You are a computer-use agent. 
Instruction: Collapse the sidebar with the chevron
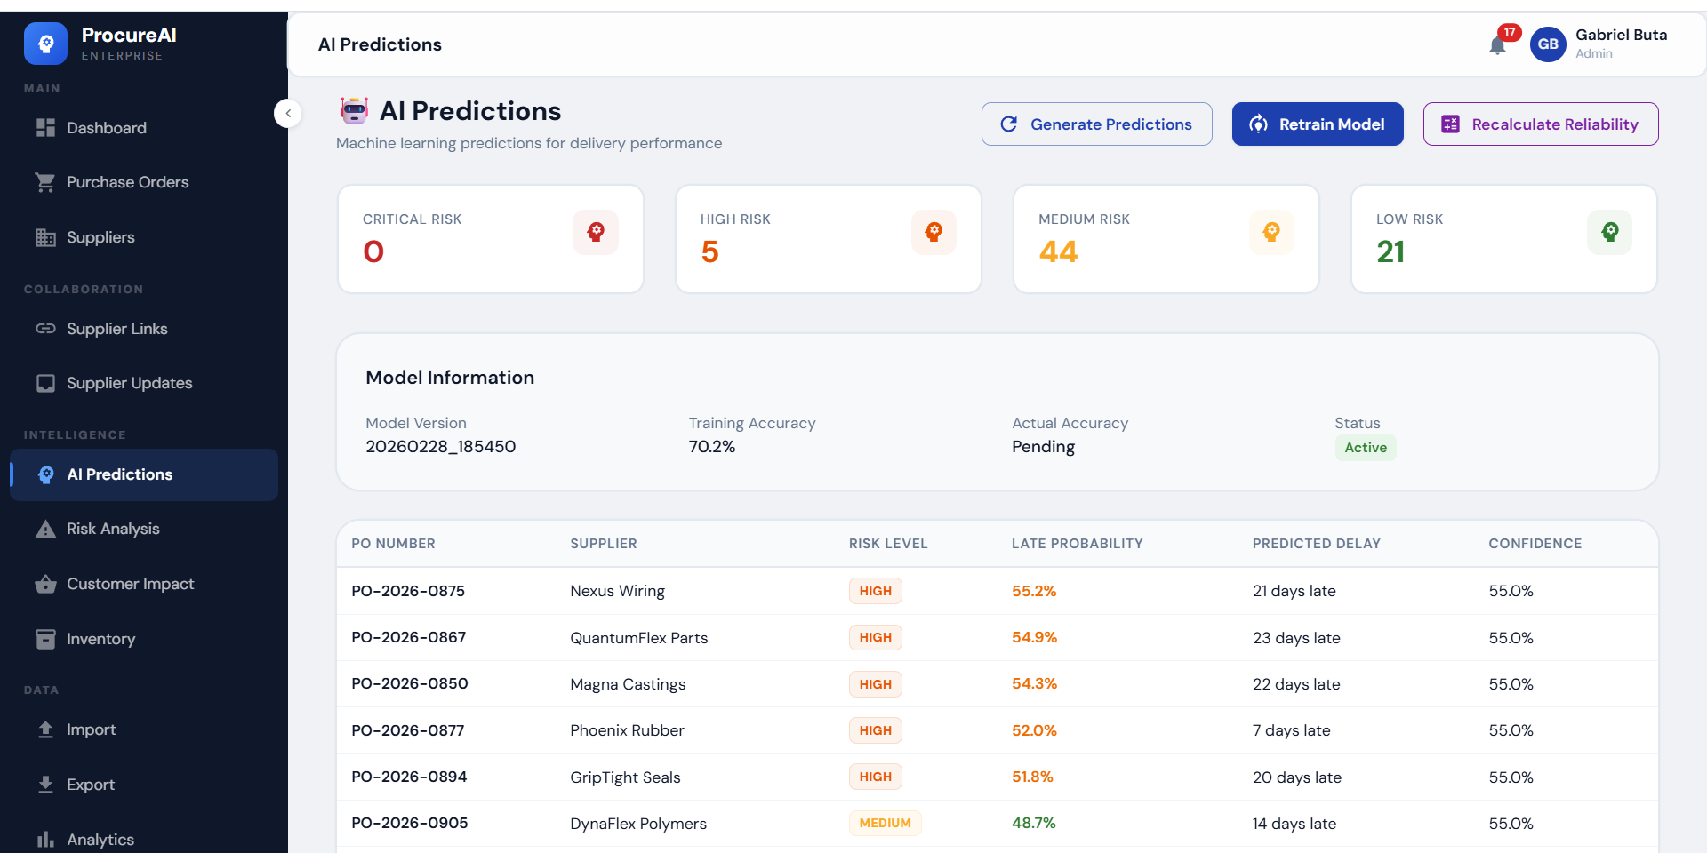click(x=288, y=113)
